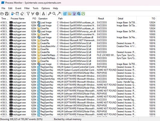
Task: Toggle Show Network Activity icon
Action: coord(74,14)
